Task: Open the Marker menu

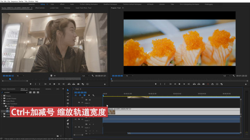Action: point(21,1)
